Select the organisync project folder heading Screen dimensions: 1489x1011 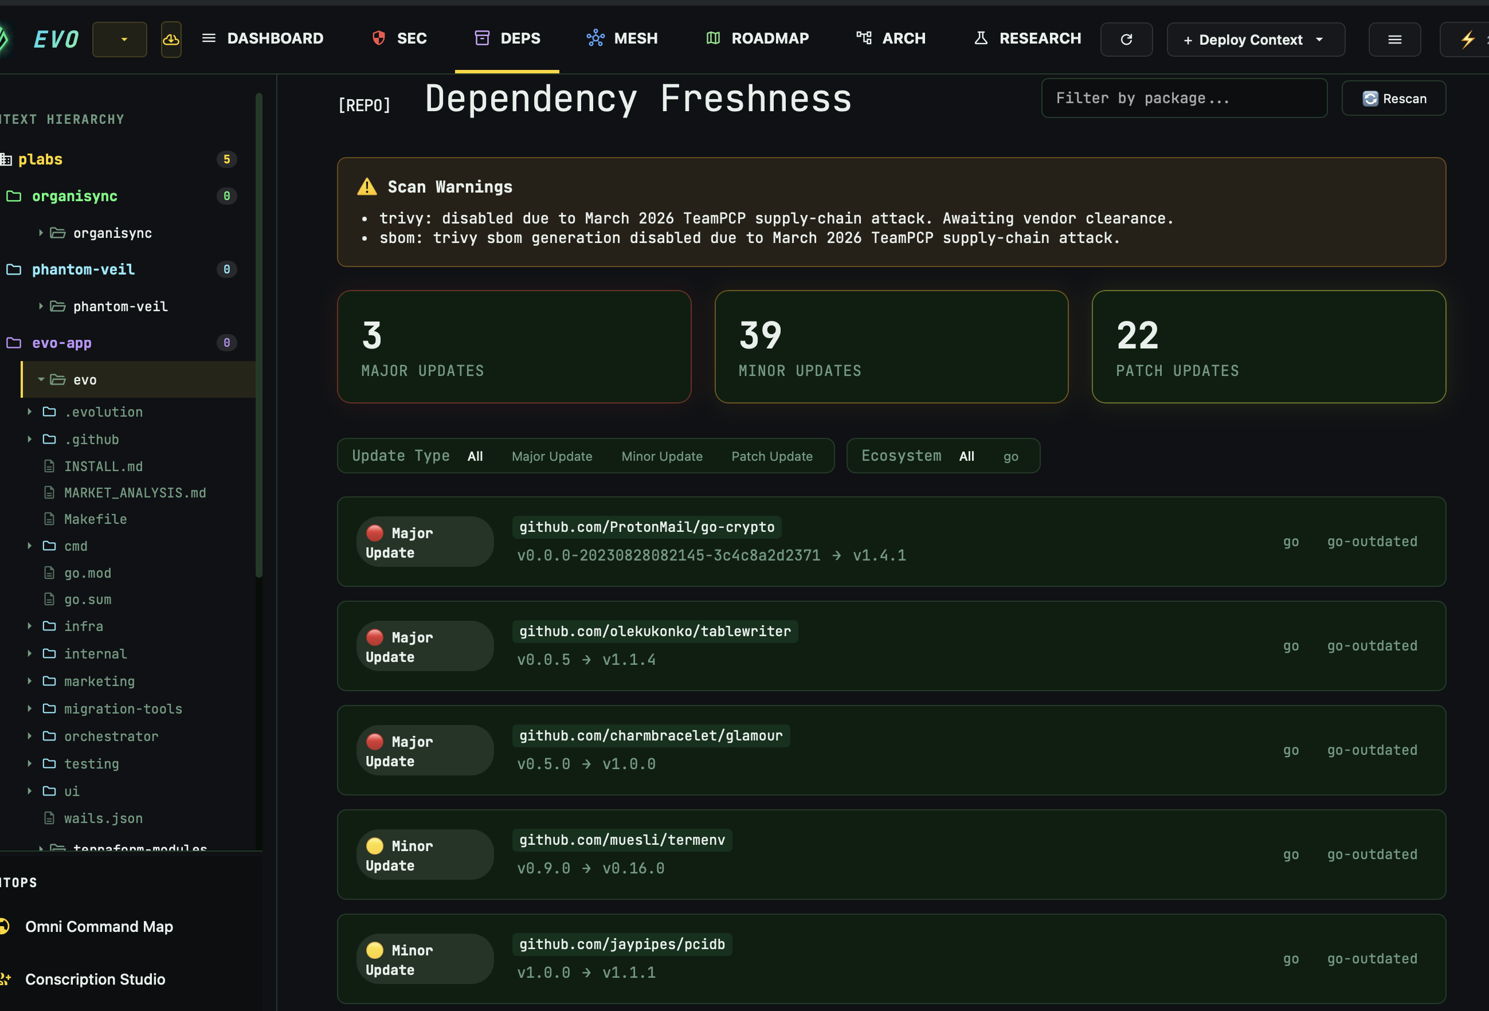click(x=75, y=196)
